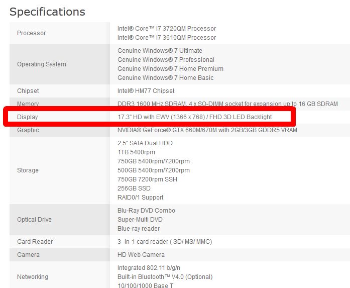Select the Networking row label

click(33, 277)
